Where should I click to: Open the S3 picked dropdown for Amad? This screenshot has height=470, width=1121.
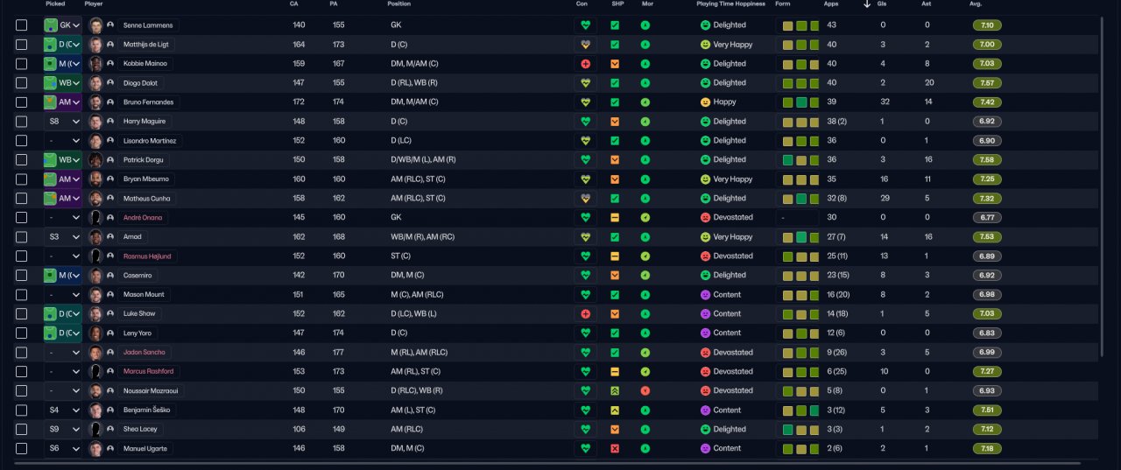click(62, 237)
